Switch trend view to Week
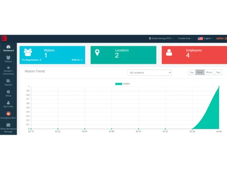This screenshot has width=227, height=170. click(x=200, y=72)
